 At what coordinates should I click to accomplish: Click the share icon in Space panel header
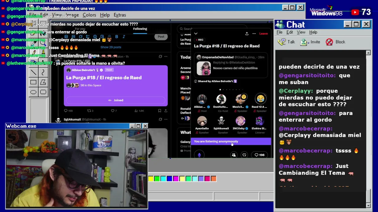(247, 34)
